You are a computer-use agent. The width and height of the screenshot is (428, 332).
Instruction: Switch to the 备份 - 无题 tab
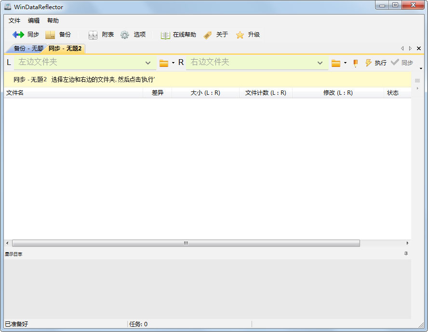point(27,49)
